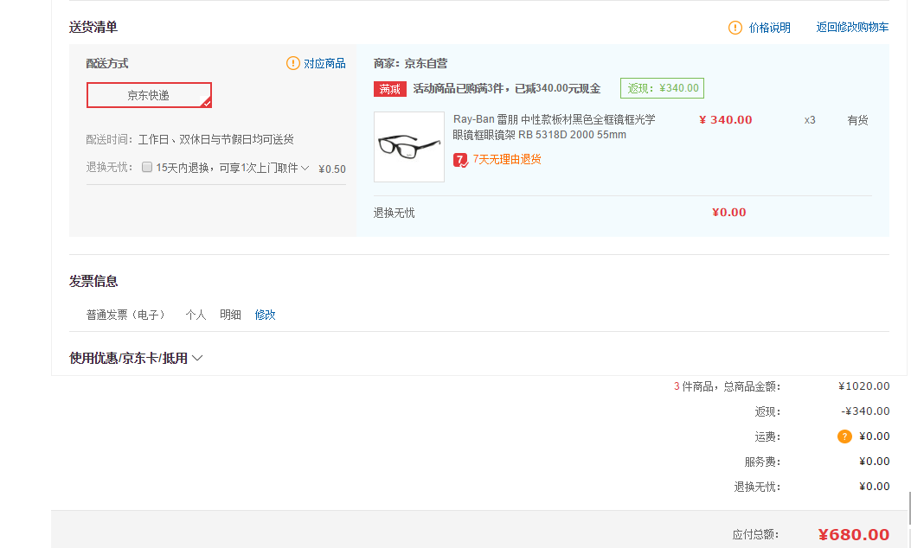Click the price explanation info icon
Viewport: 911px width, 548px height.
click(x=735, y=28)
